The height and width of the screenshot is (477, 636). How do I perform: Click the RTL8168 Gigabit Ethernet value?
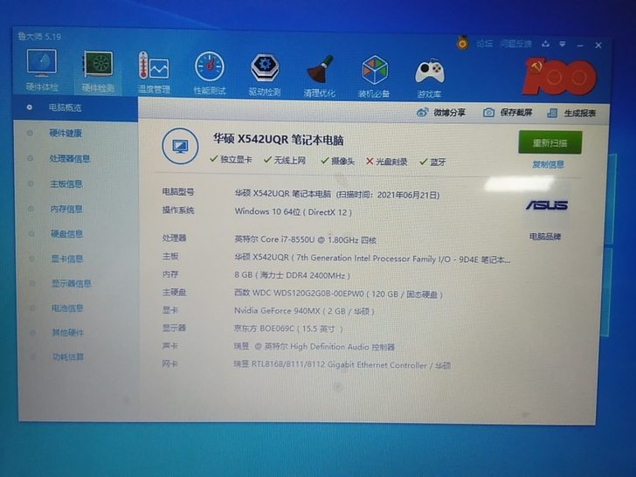pos(342,365)
